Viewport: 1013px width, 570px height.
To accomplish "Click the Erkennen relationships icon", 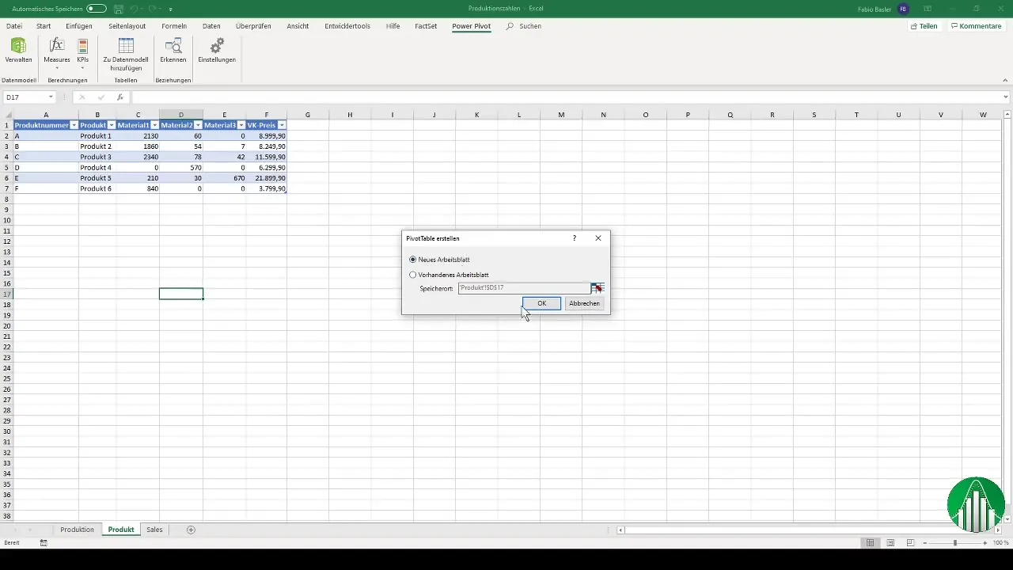I will (x=173, y=45).
